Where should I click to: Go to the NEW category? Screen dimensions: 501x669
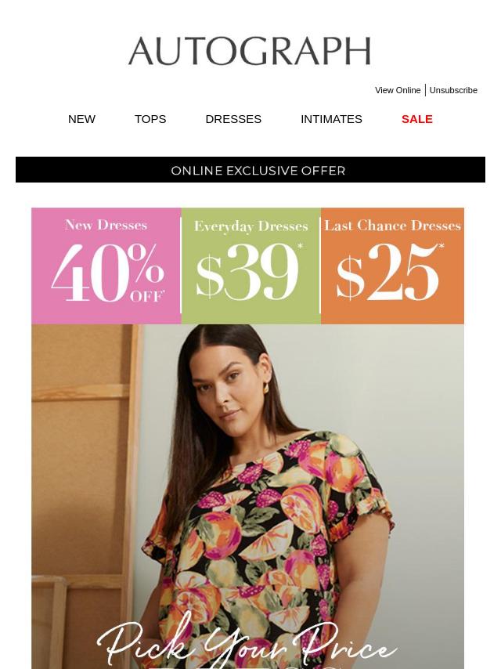click(81, 119)
